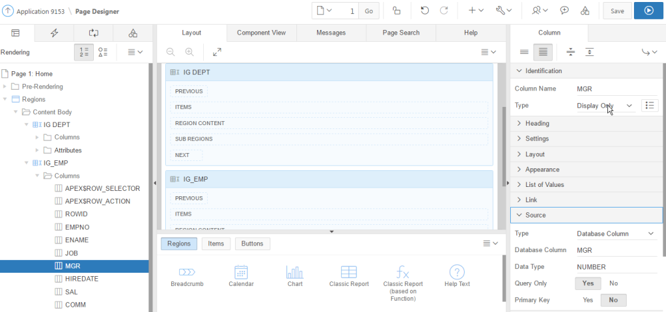Click the zoom in magnifier icon

[x=189, y=52]
